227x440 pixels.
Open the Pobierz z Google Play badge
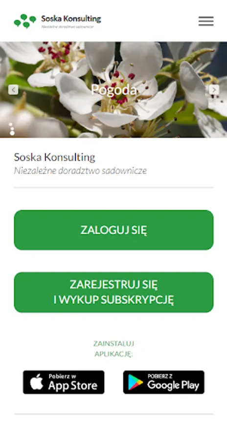tap(164, 382)
